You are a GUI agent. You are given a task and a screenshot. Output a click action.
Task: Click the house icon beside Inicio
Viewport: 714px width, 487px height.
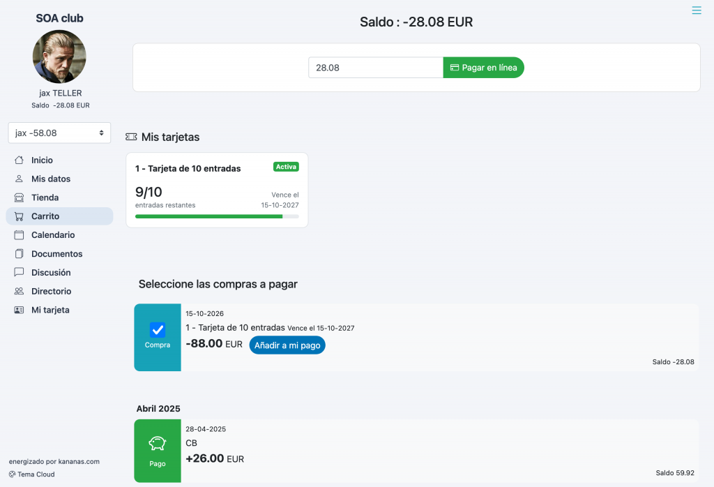(x=19, y=160)
